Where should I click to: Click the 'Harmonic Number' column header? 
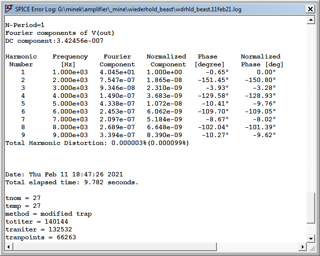21,60
